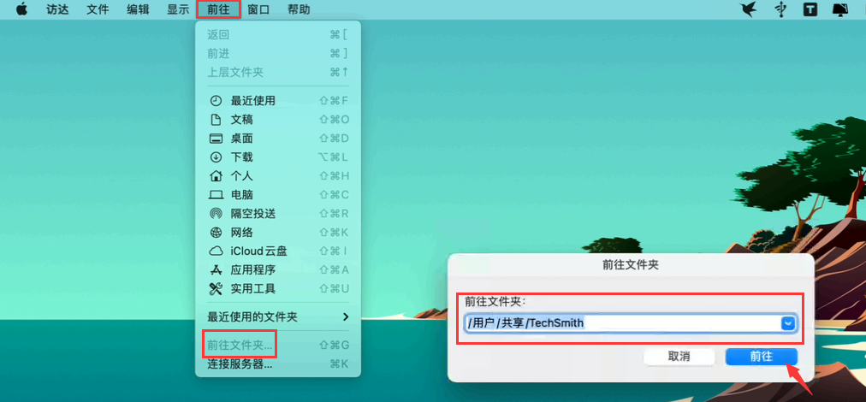Open the 窗口 menu in menu bar
Viewport: 866px width, 402px height.
pos(258,9)
